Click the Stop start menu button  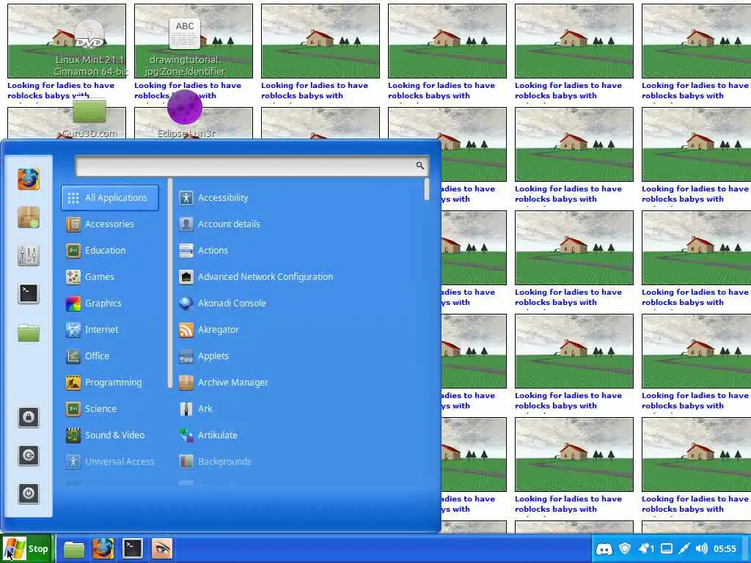pyautogui.click(x=26, y=548)
